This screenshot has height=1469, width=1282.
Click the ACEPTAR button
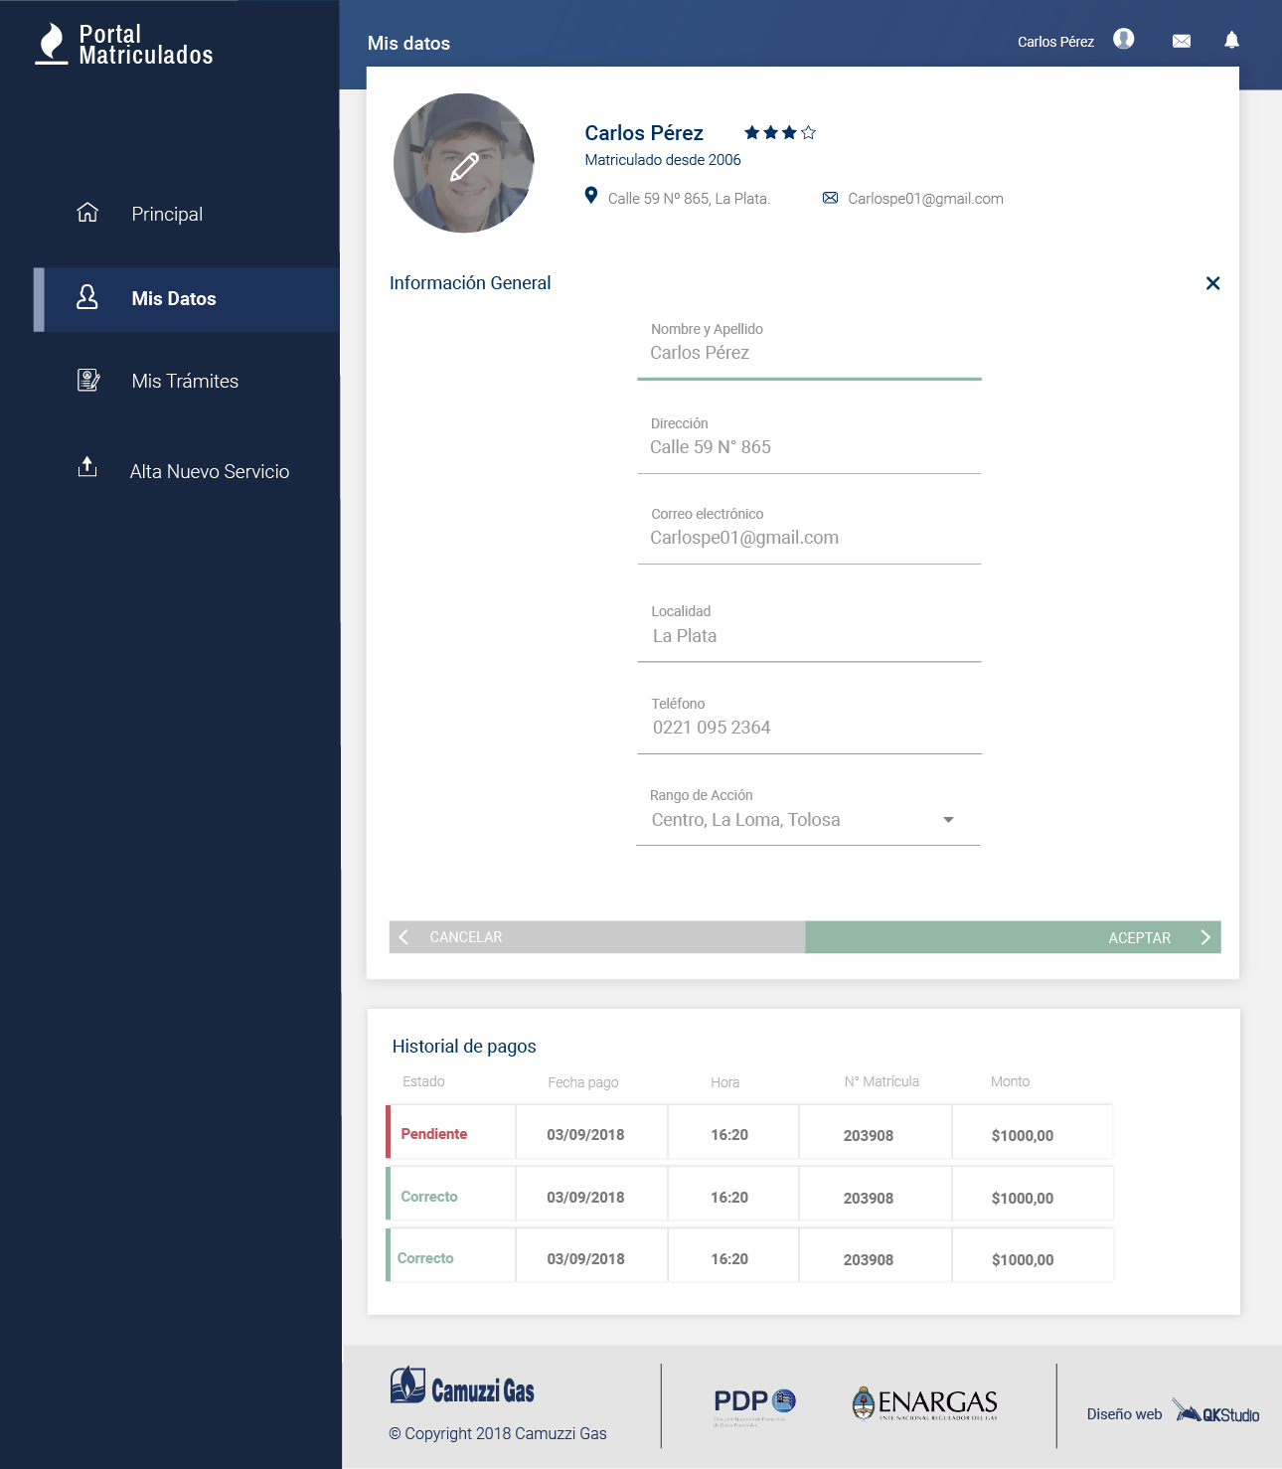1013,937
